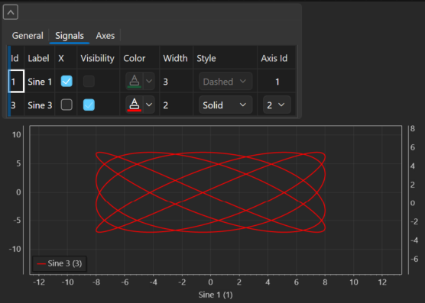The image size is (425, 303).
Task: Click the Id cell with value 3
Action: coord(16,105)
